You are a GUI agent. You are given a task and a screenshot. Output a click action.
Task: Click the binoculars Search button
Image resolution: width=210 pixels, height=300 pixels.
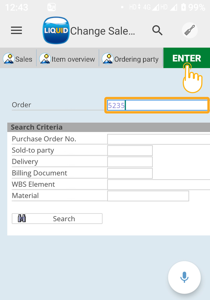click(57, 219)
